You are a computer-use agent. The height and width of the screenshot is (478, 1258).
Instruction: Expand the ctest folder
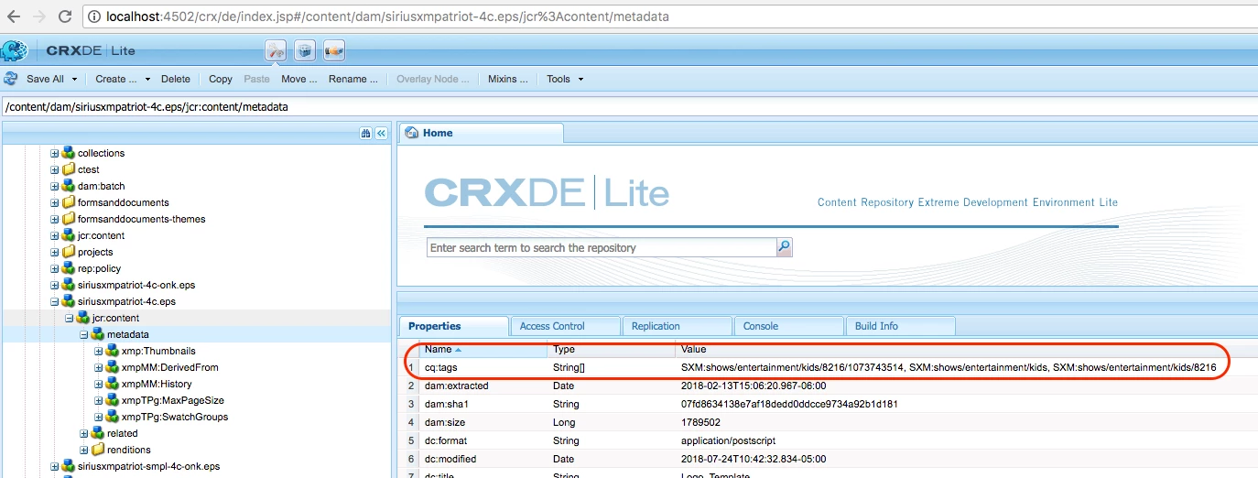click(x=55, y=169)
